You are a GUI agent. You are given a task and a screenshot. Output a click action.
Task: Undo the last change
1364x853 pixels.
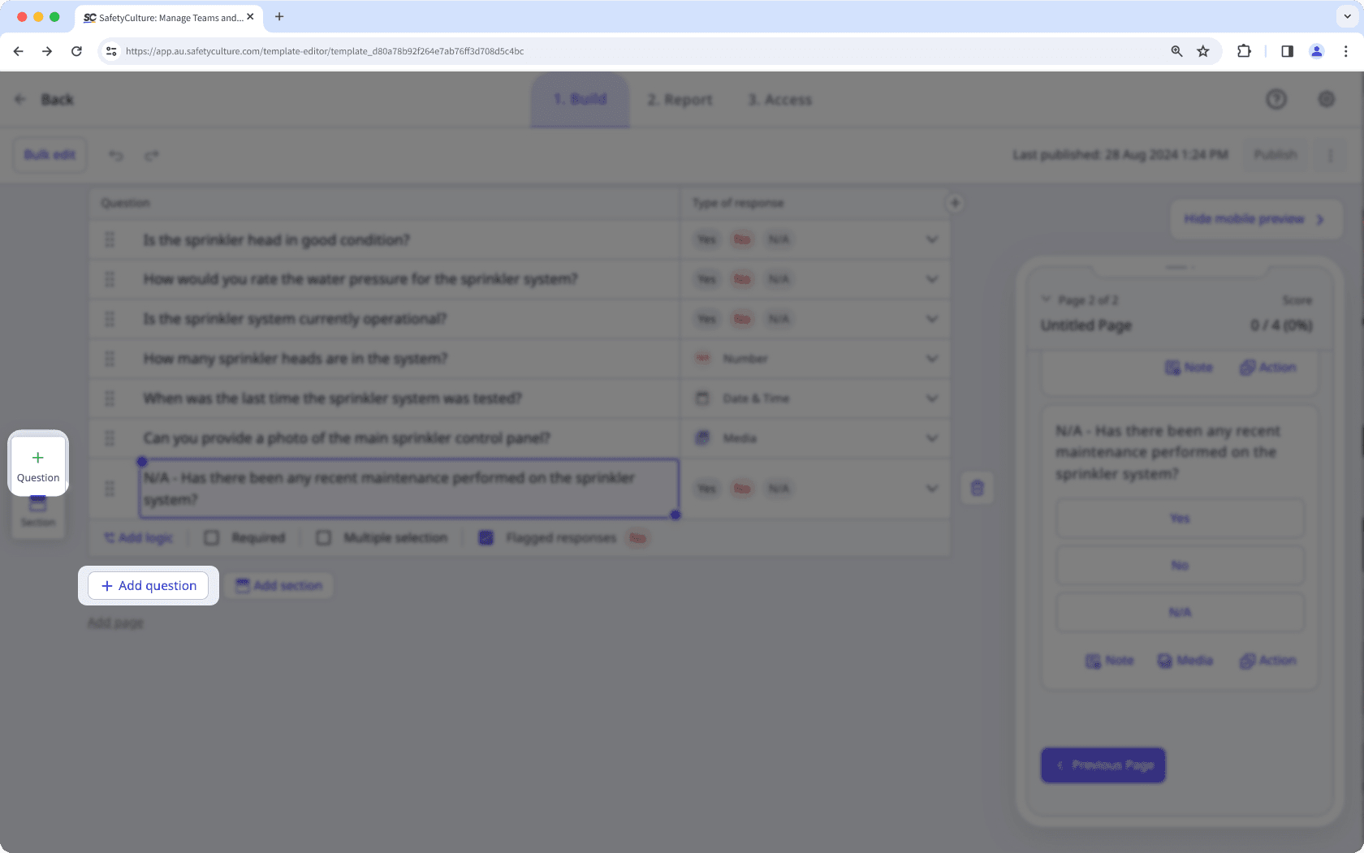pos(116,155)
